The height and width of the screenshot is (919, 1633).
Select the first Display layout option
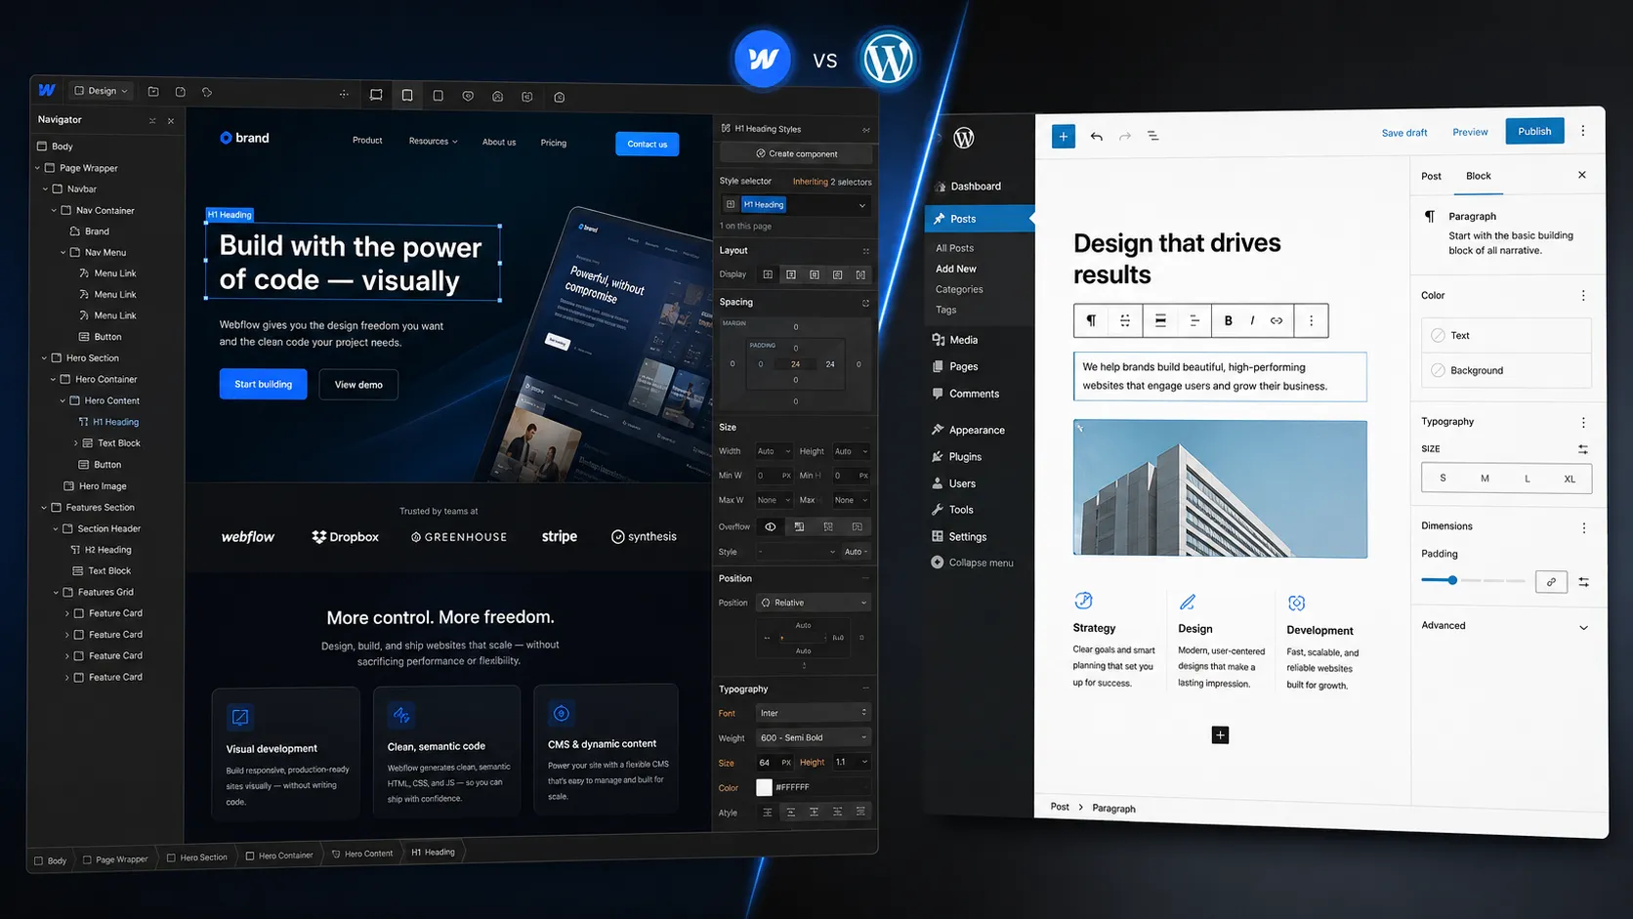coord(768,274)
